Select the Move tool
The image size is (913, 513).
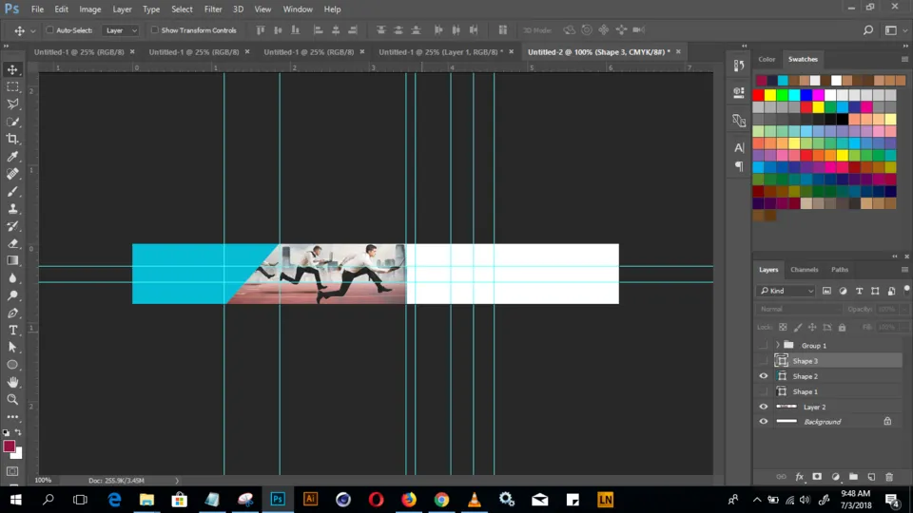[12, 69]
